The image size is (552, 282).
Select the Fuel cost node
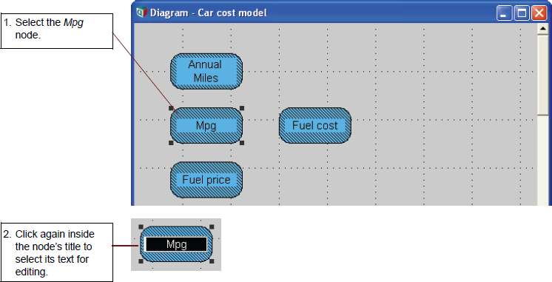click(x=315, y=126)
